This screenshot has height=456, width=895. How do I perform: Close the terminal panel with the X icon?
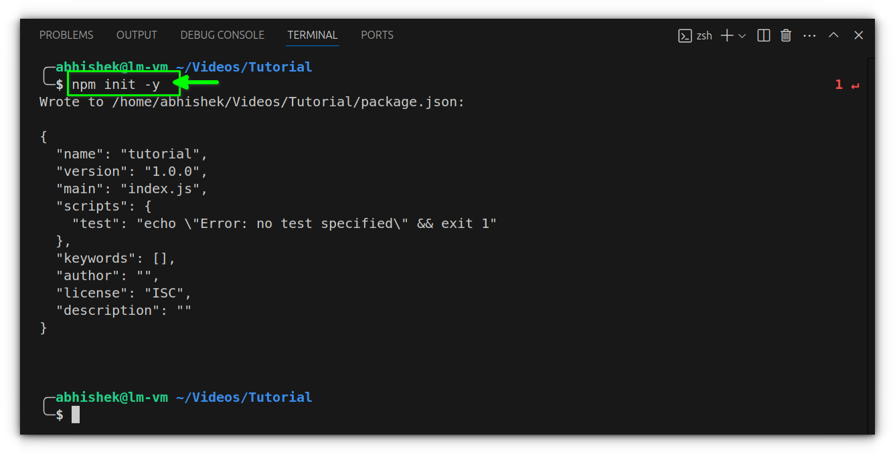coord(858,35)
